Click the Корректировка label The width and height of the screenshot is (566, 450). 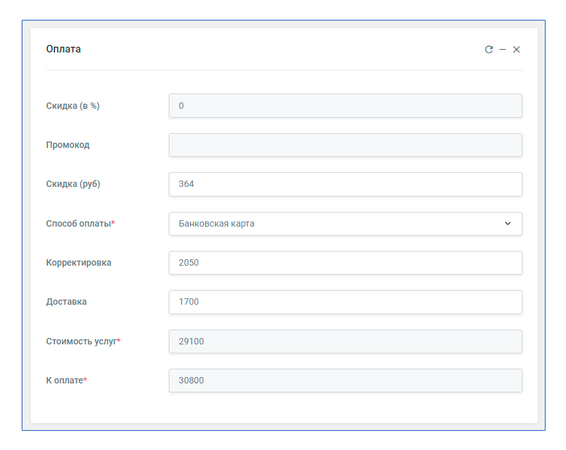coord(78,262)
